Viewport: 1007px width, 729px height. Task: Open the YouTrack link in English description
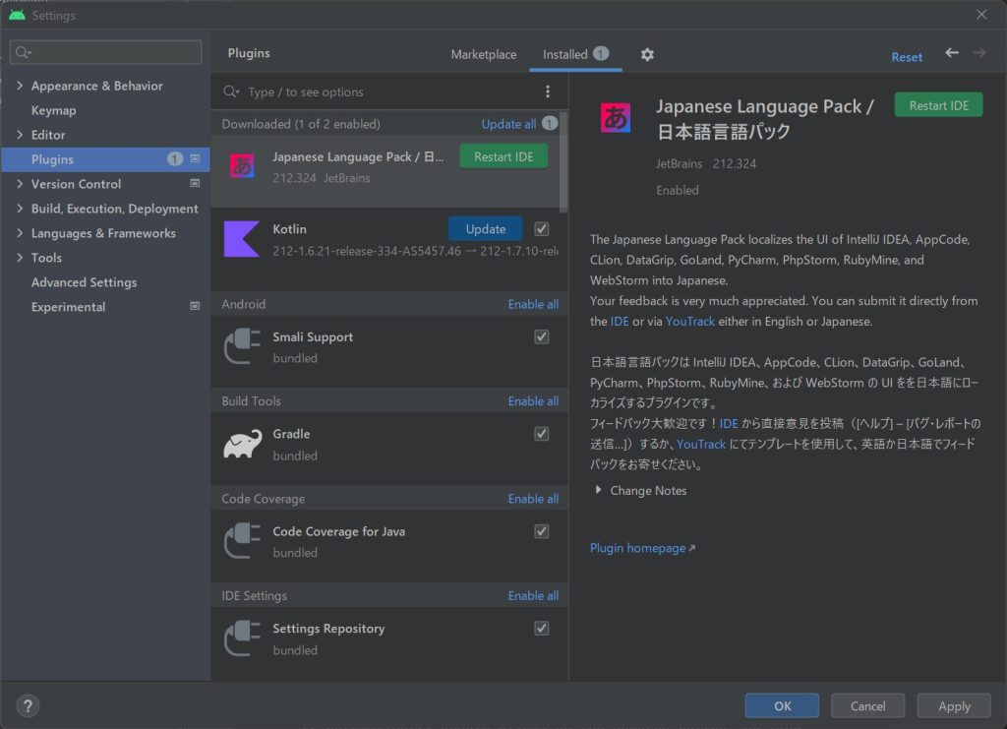click(689, 321)
